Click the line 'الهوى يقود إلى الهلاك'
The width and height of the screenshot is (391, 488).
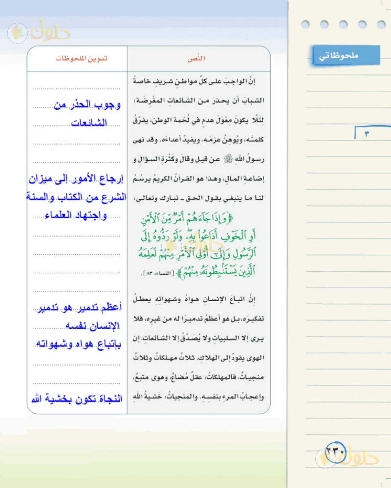tap(198, 358)
